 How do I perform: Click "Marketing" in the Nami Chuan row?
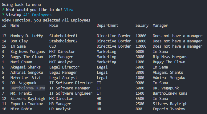(x=106, y=62)
